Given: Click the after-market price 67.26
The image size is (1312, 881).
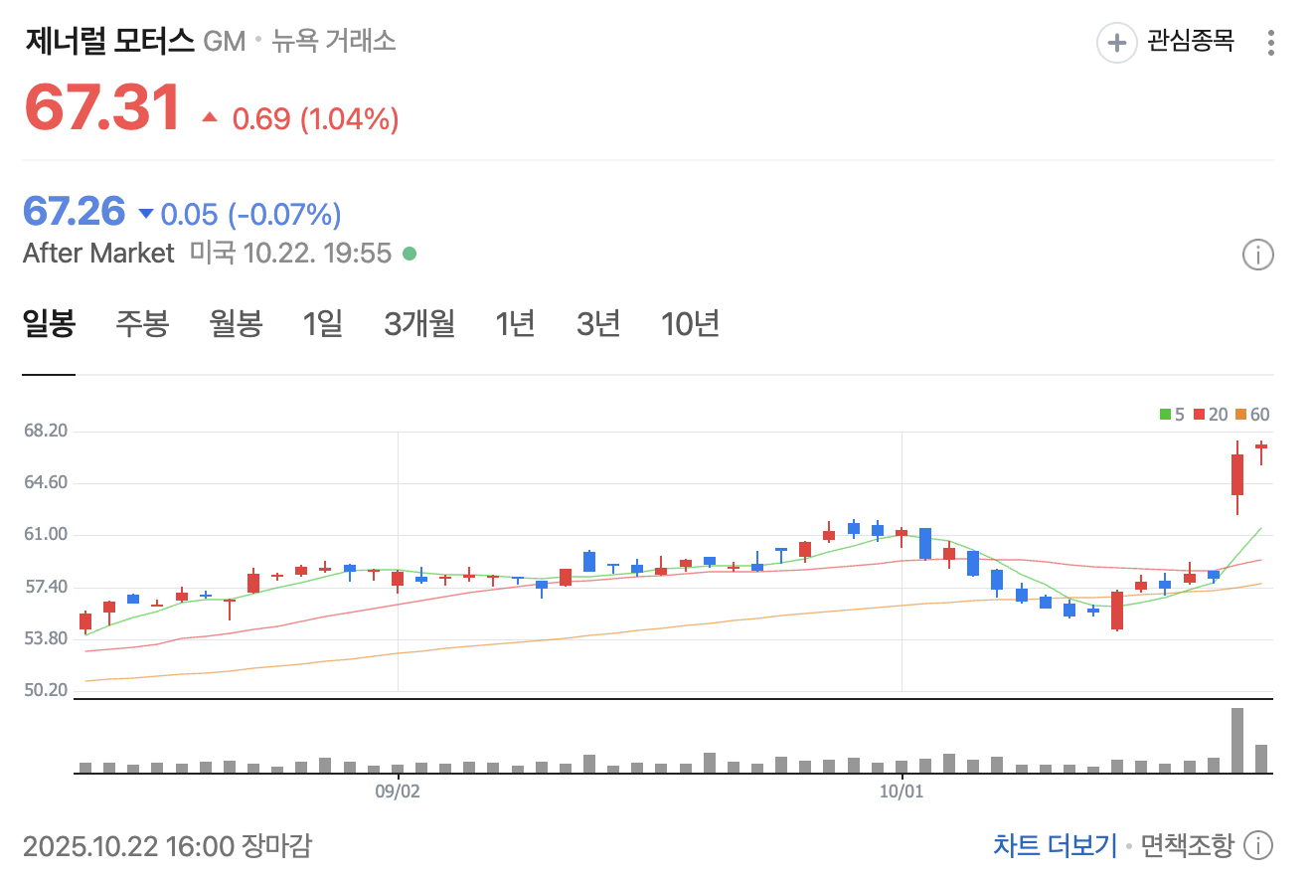Looking at the screenshot, I should (x=75, y=212).
